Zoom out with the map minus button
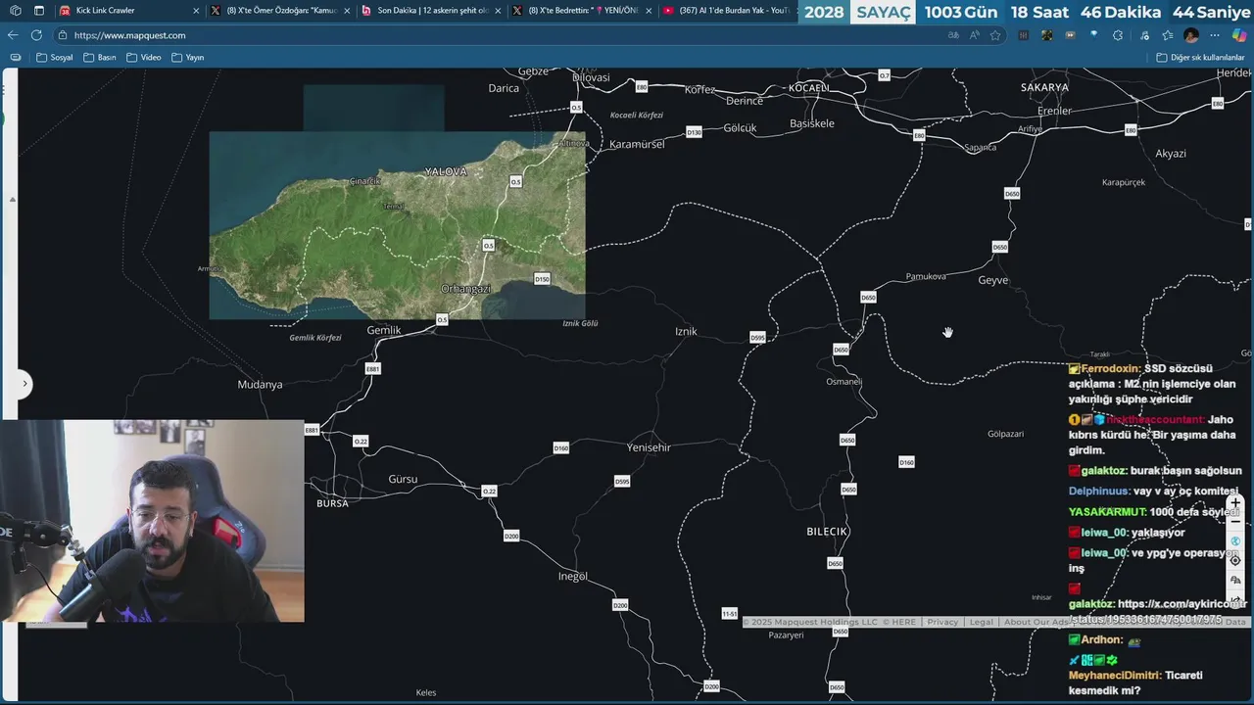Image resolution: width=1254 pixels, height=705 pixels. click(1235, 522)
